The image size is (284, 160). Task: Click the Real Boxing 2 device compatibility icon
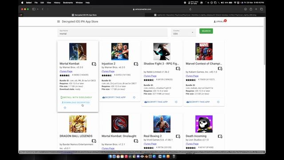pos(178,136)
